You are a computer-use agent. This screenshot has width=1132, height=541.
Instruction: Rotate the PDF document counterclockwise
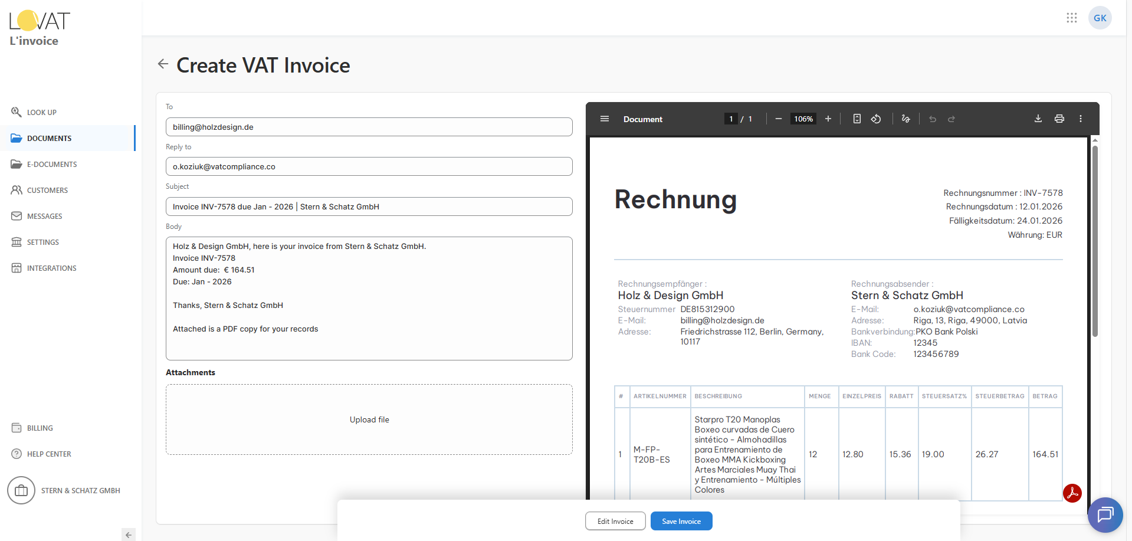[876, 119]
